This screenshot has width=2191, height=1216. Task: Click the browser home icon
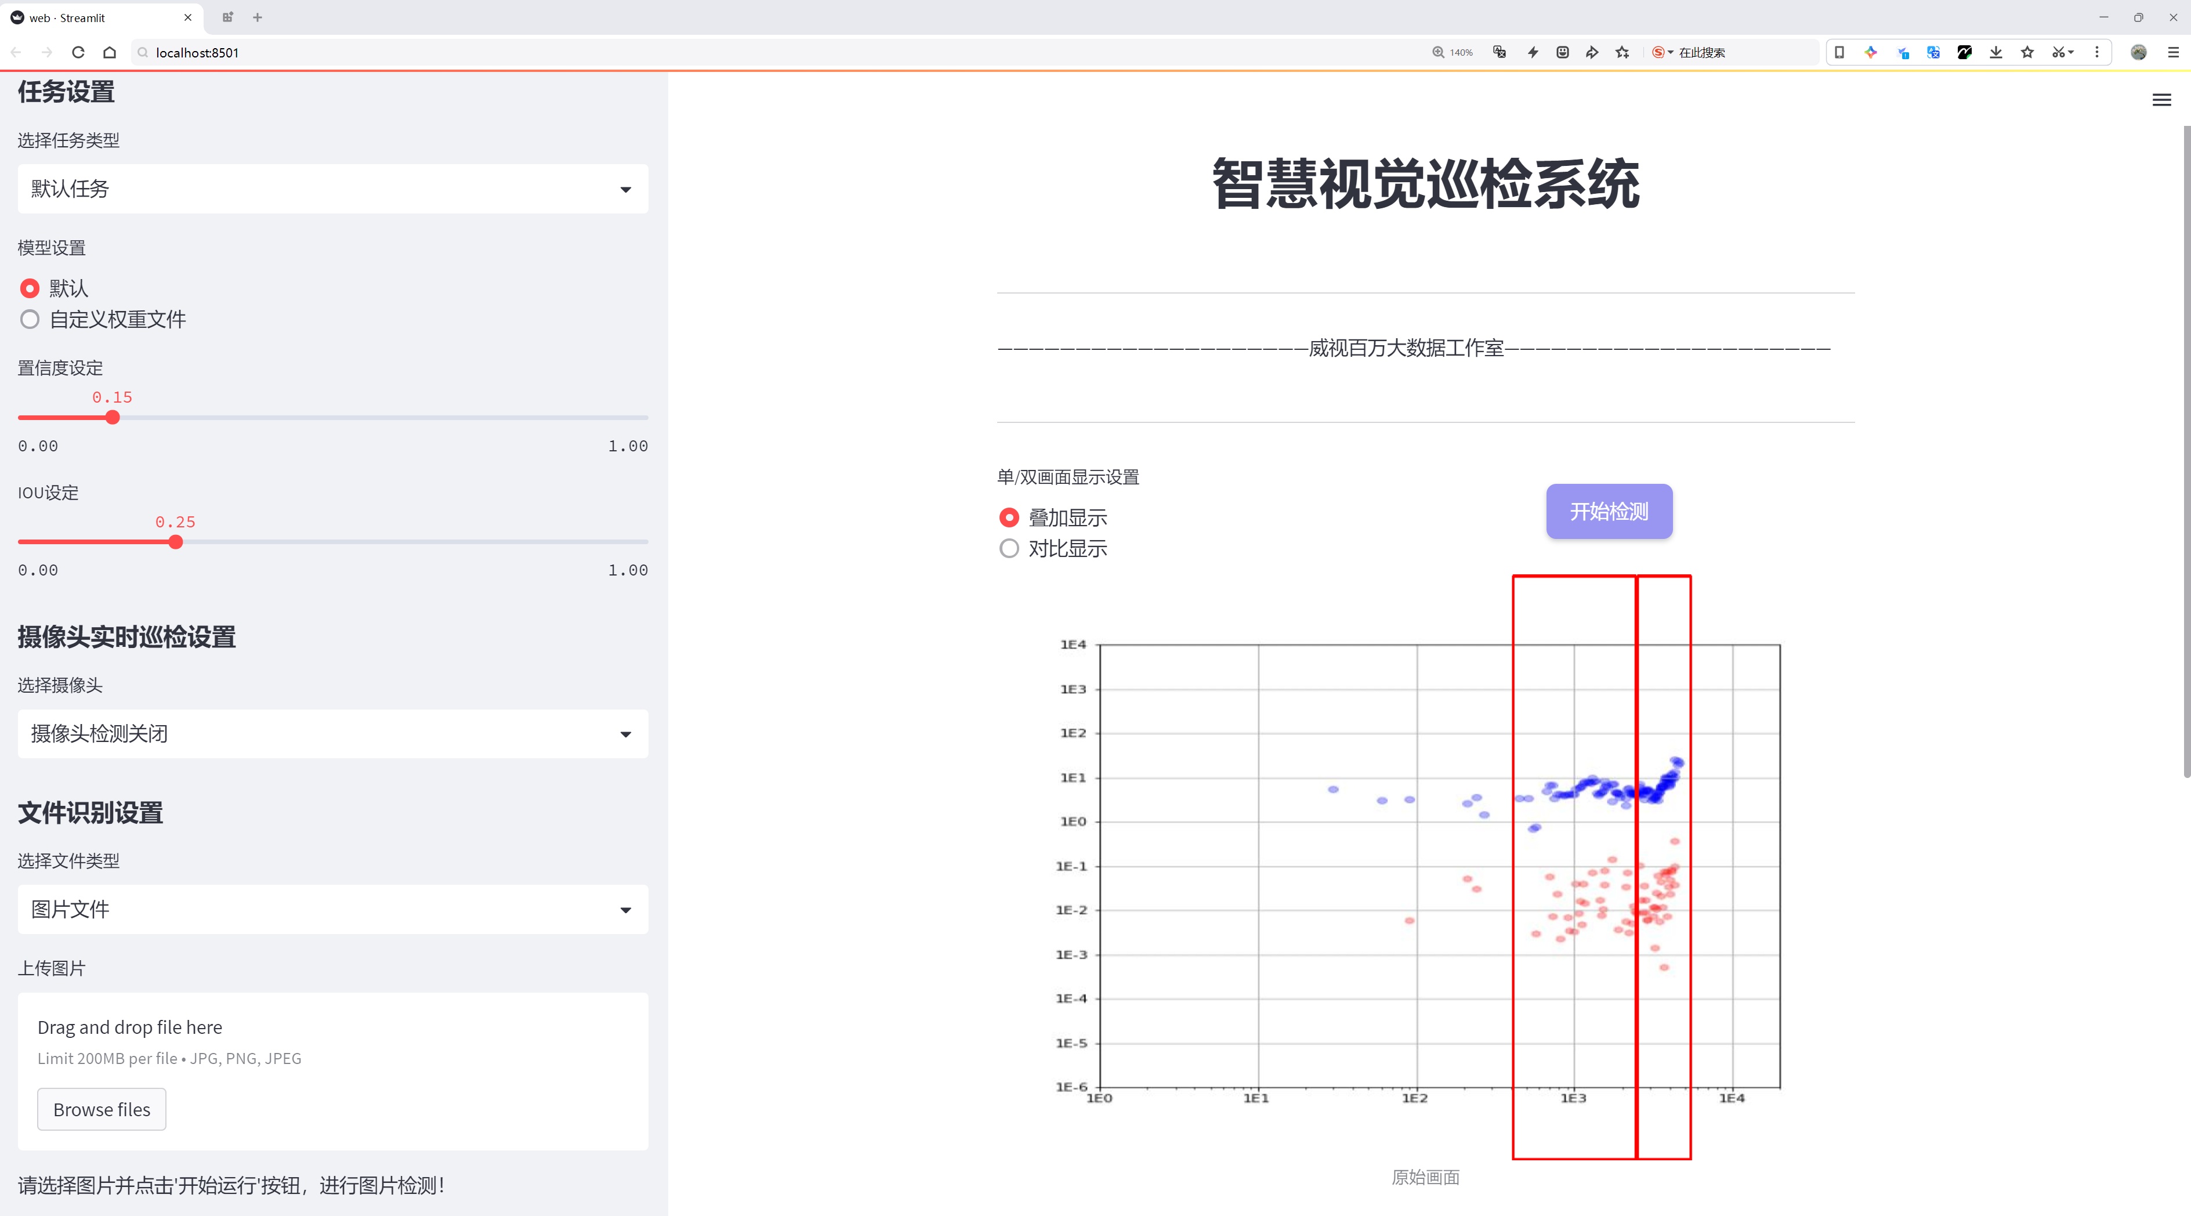point(110,53)
